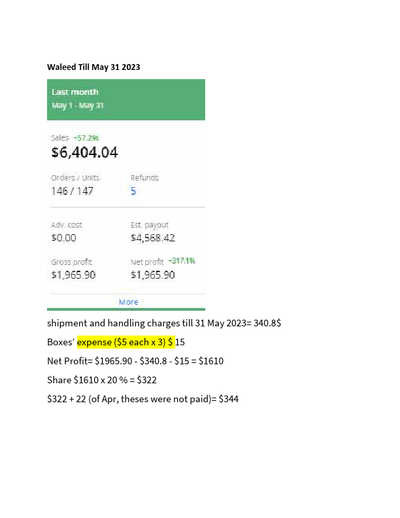
Task: Click the Net Profit calculation line
Action: pos(135,361)
